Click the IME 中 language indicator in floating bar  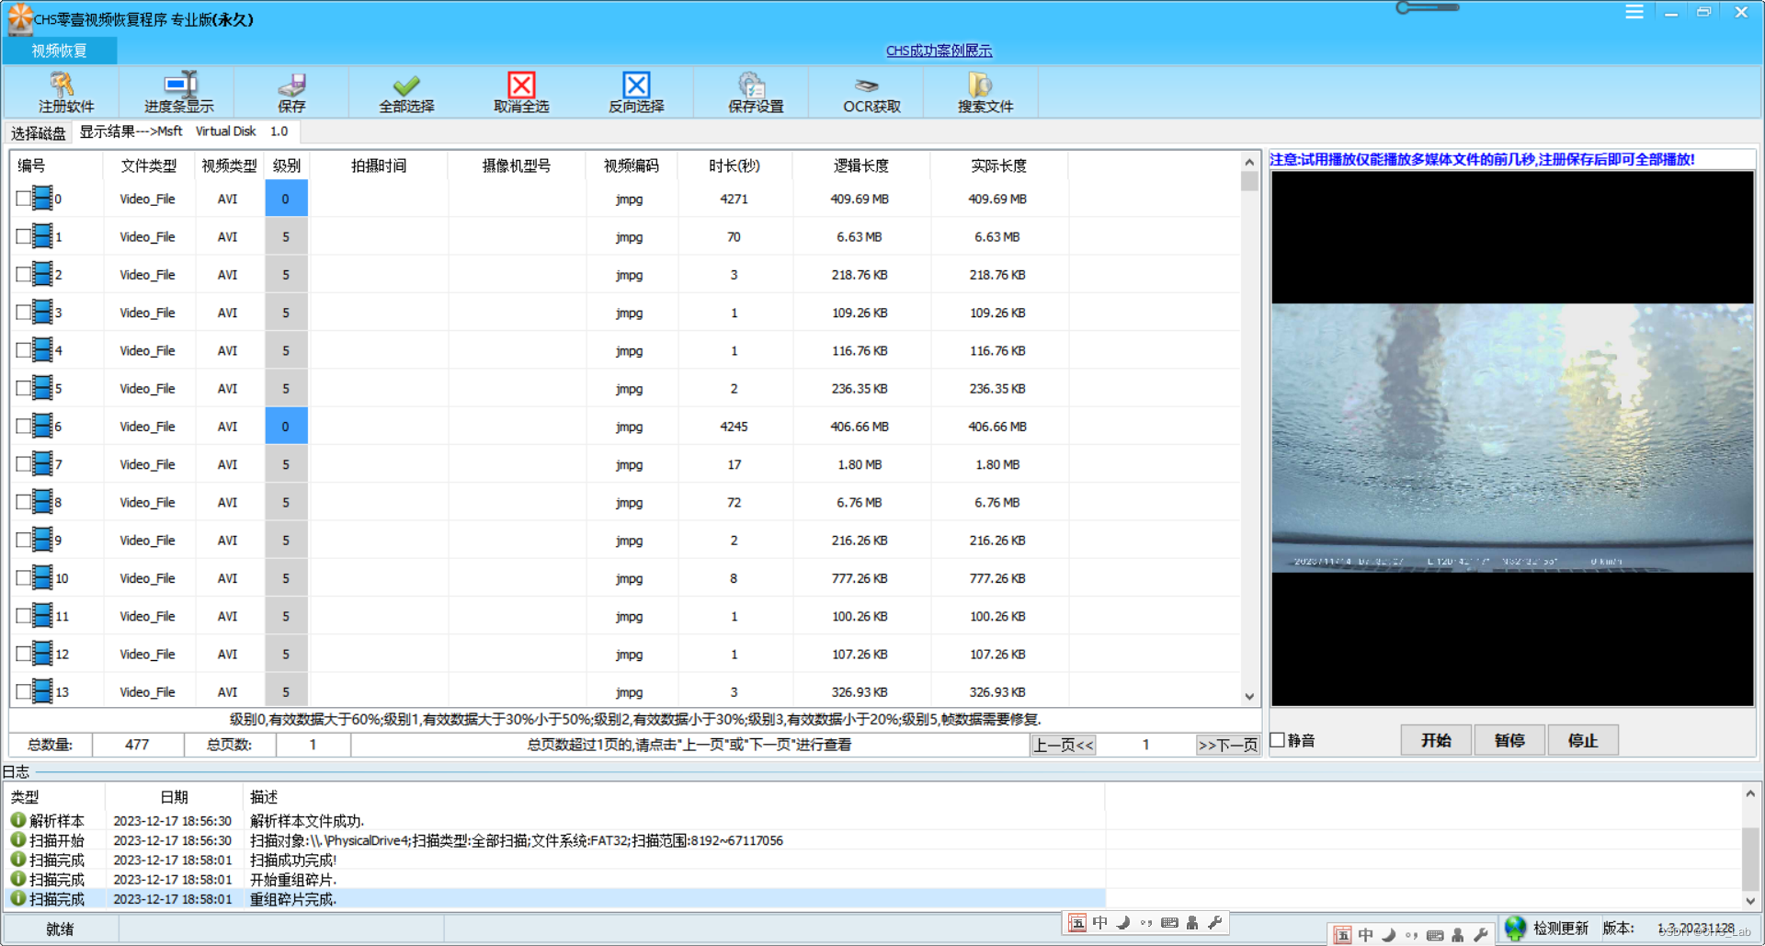tap(1100, 922)
